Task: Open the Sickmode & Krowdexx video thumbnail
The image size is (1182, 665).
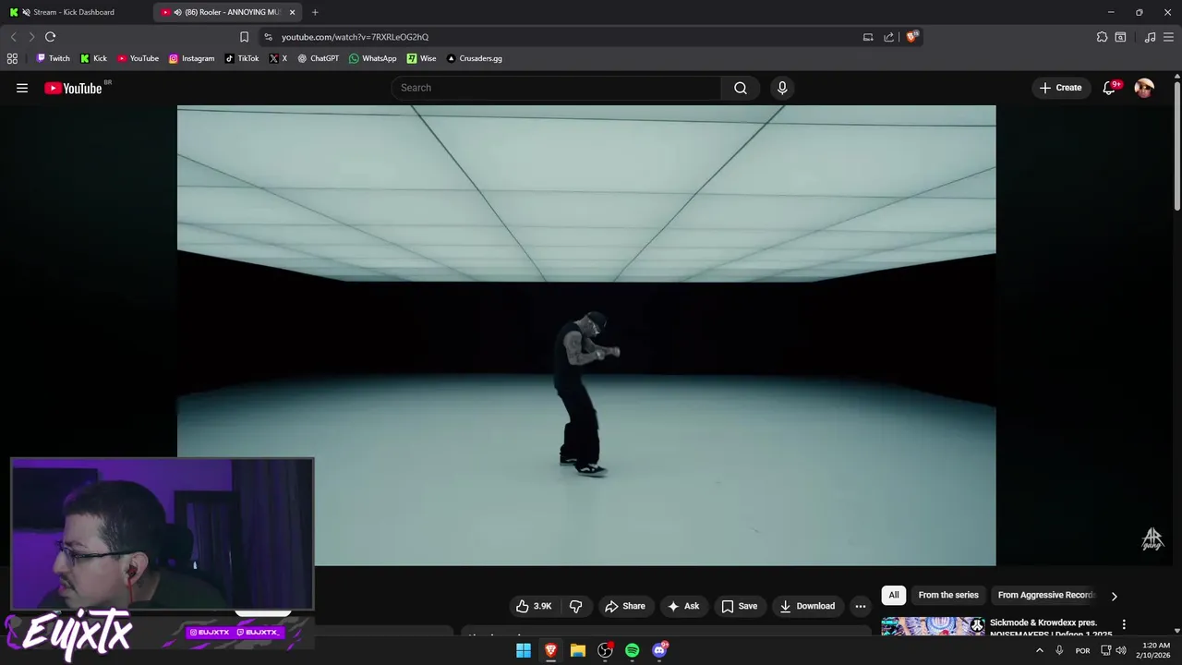Action: [933, 626]
